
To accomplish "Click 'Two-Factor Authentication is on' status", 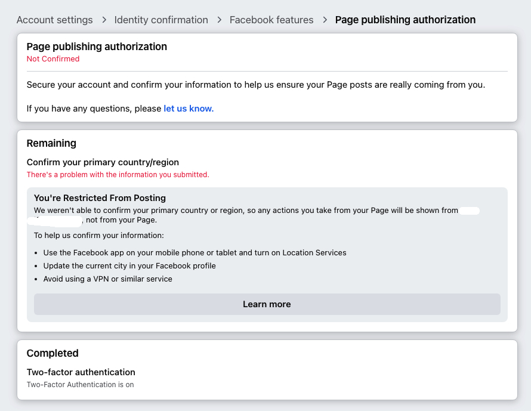I will [x=81, y=385].
